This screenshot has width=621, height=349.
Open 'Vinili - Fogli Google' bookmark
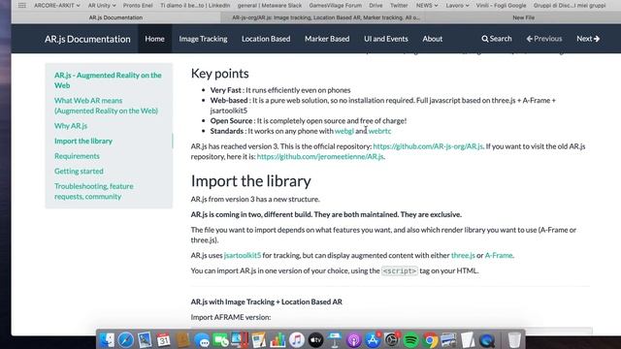(501, 6)
